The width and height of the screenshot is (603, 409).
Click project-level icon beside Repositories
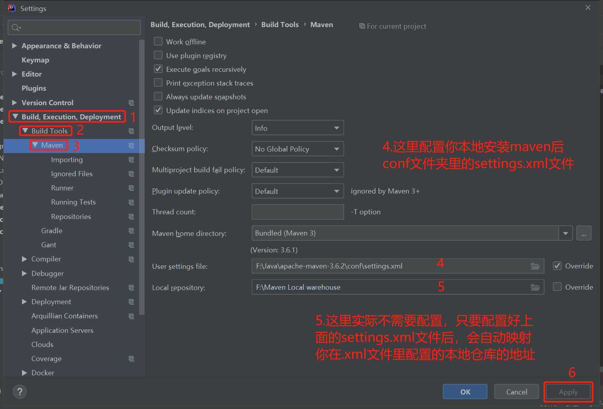[131, 217]
